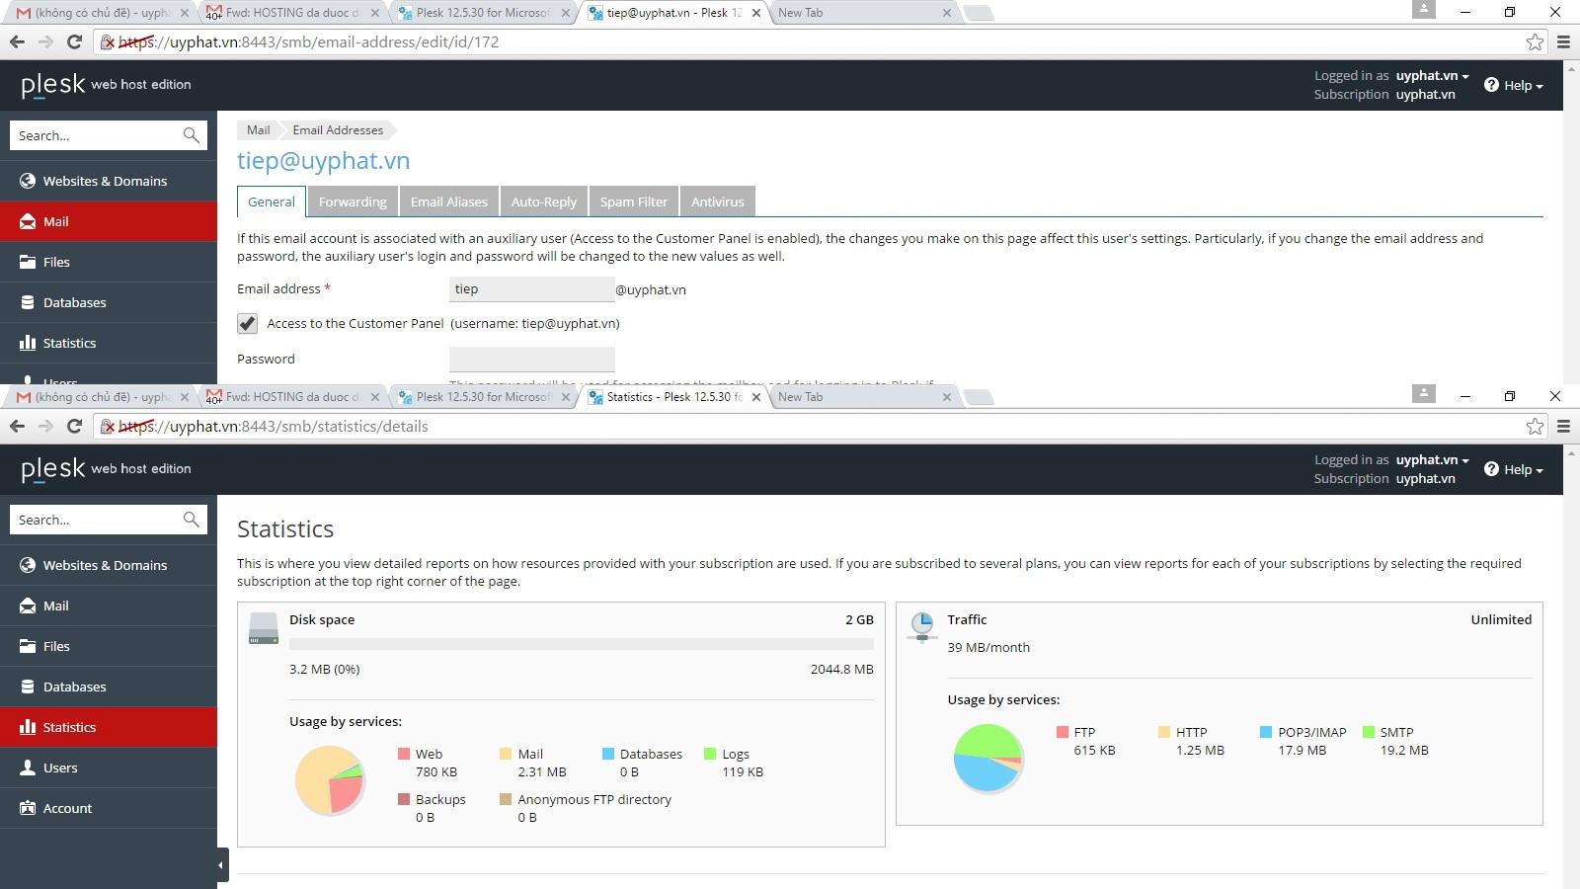The width and height of the screenshot is (1580, 889).
Task: Open Users in bottom sidebar
Action: pyautogui.click(x=109, y=768)
